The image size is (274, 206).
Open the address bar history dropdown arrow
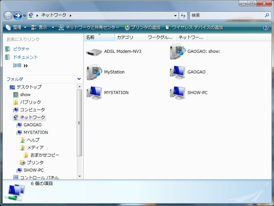point(175,15)
